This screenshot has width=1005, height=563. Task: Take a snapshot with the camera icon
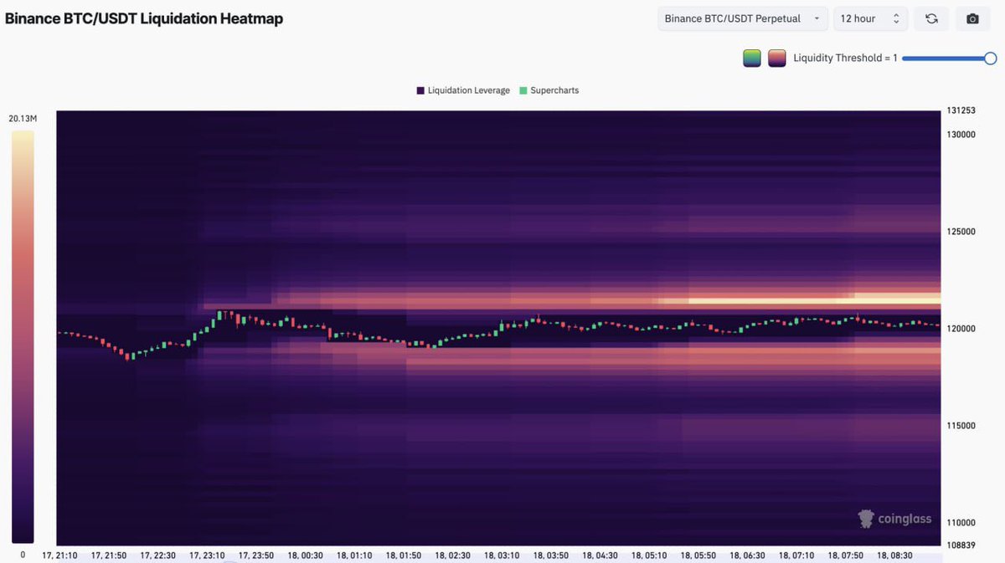coord(972,18)
